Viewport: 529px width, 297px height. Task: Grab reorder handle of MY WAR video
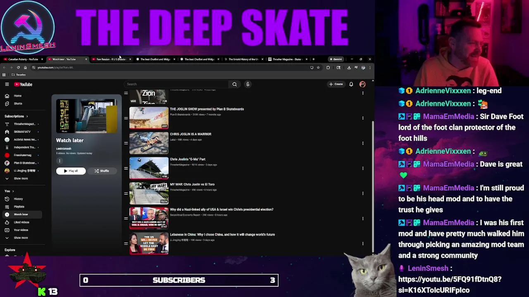coord(126,193)
